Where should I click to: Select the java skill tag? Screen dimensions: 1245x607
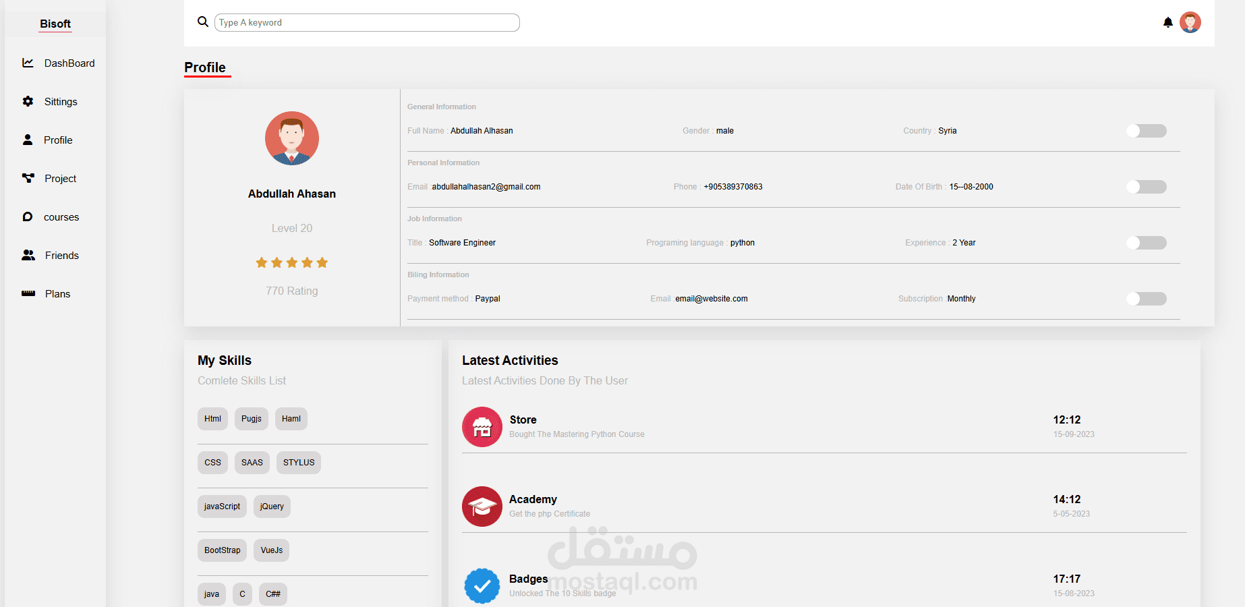coord(212,594)
